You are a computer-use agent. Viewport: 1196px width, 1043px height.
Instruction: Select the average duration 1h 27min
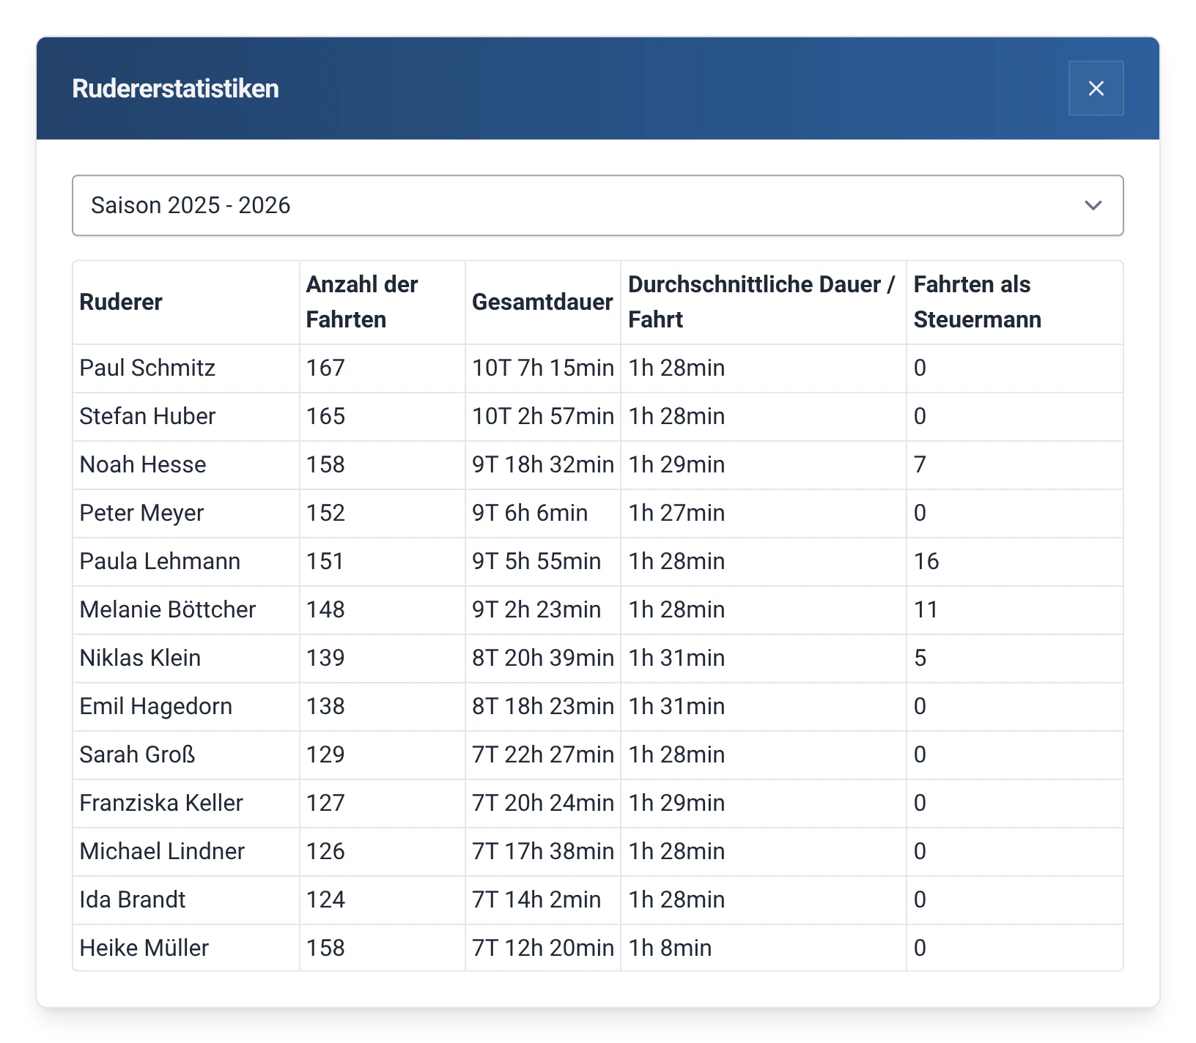pos(676,513)
